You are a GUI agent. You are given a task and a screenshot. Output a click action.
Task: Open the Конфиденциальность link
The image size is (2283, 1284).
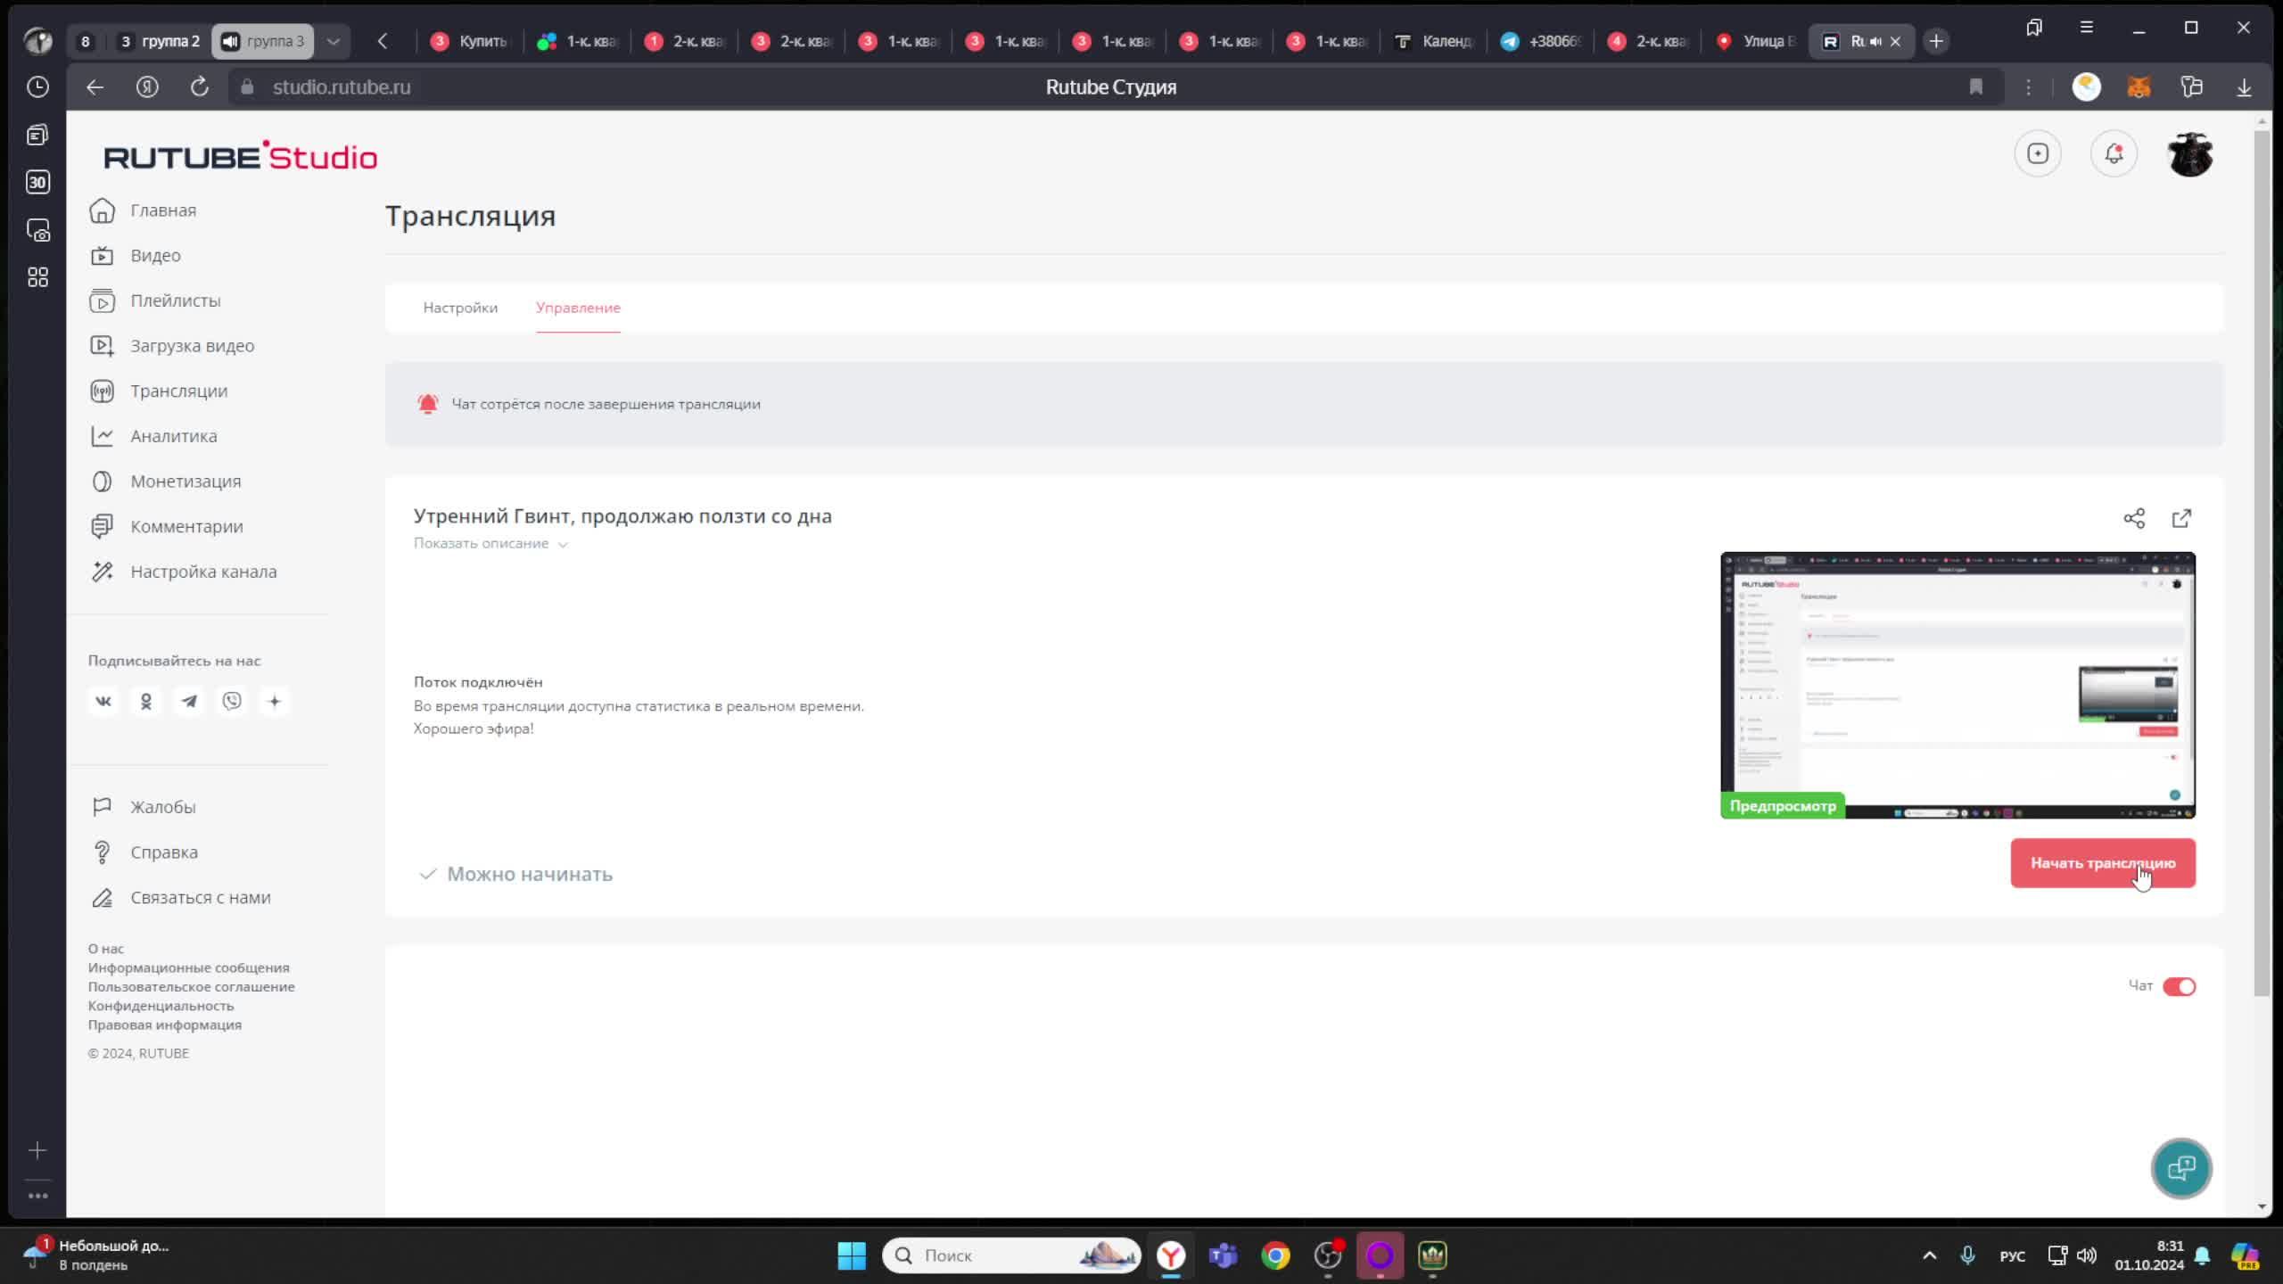tap(161, 1006)
